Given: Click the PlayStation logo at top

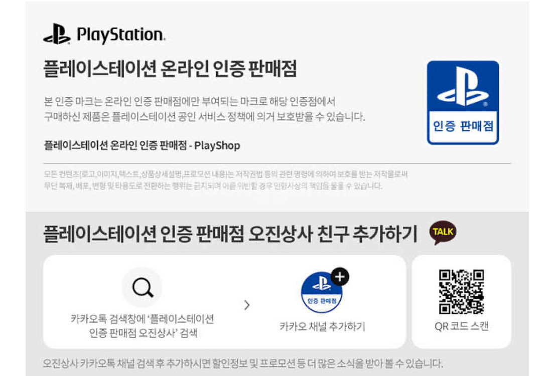Looking at the screenshot, I should (104, 34).
